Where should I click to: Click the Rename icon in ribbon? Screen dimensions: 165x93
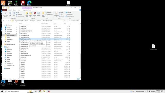point(38,13)
